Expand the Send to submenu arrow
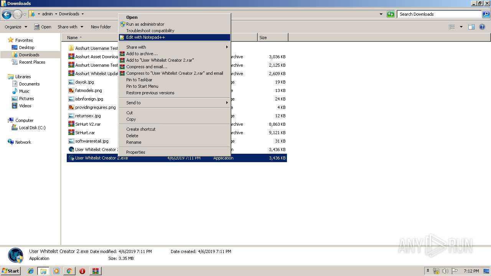The image size is (491, 276). pos(227,103)
